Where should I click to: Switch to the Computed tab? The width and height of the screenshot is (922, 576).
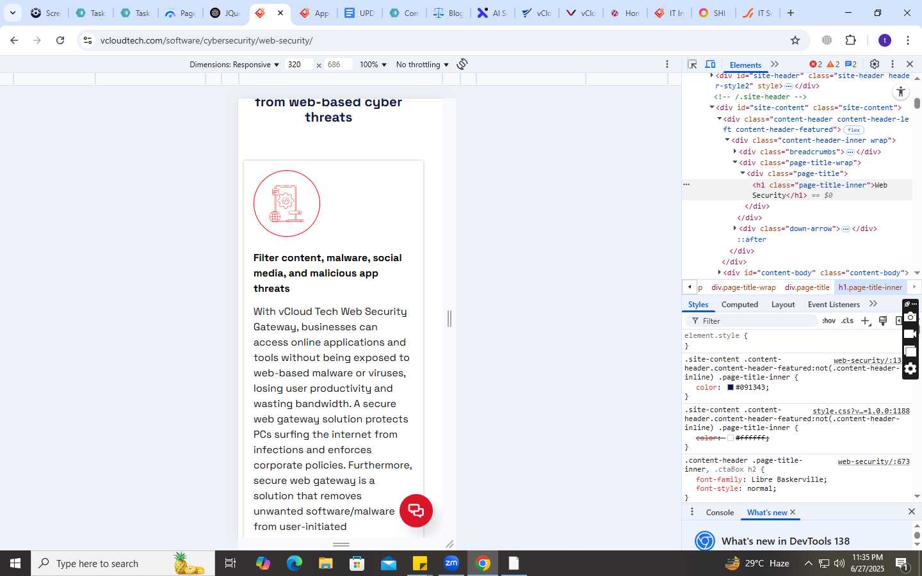[x=740, y=305]
